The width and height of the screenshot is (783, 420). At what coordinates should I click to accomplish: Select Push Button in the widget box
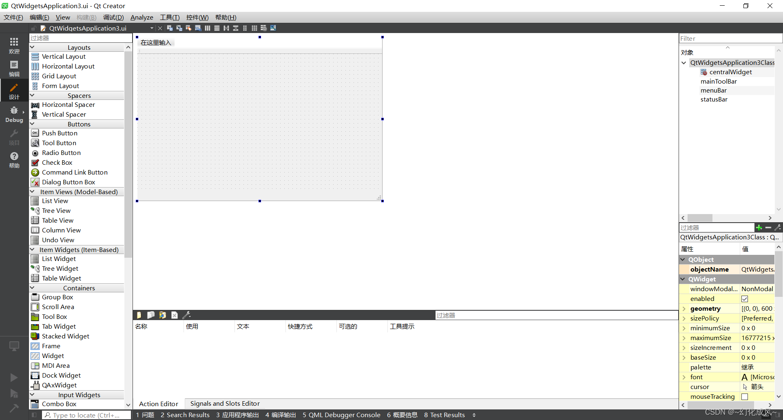[x=60, y=133]
